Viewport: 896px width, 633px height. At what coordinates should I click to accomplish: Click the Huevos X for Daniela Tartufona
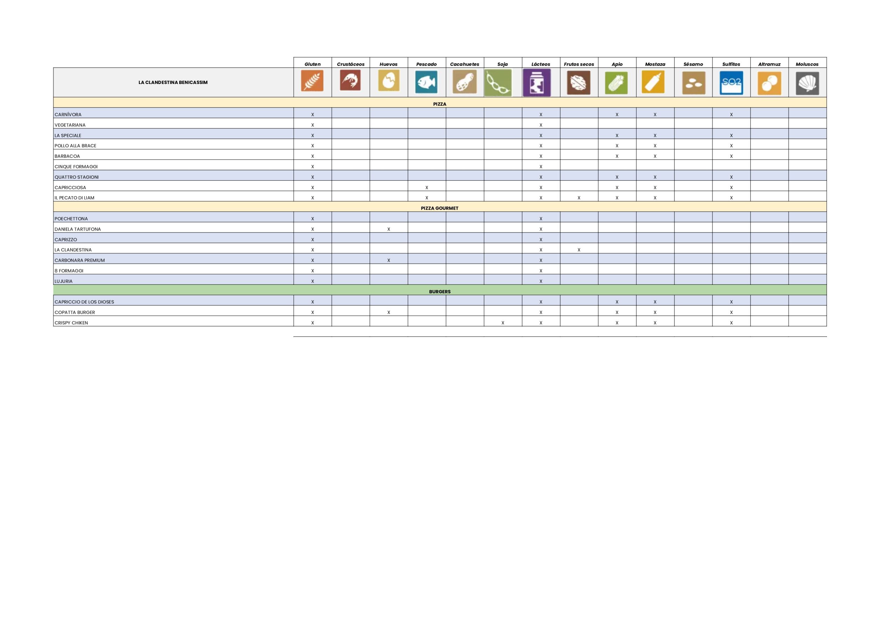[389, 230]
